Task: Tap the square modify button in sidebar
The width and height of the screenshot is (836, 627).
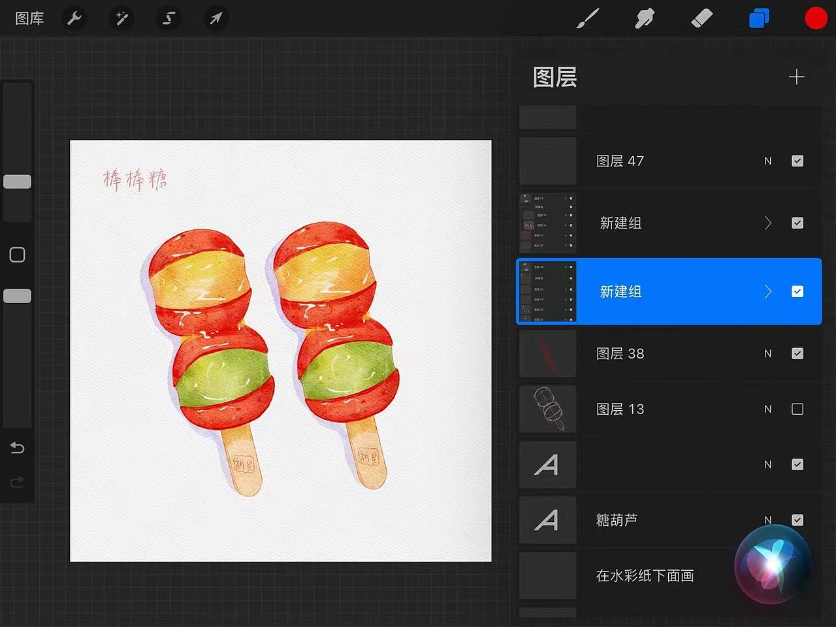Action: pos(18,255)
